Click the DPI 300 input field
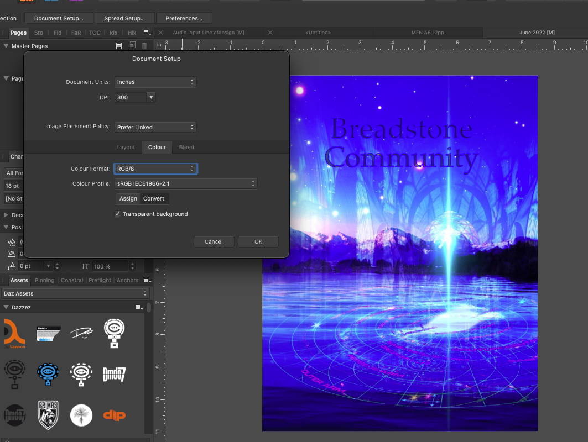 (x=131, y=97)
